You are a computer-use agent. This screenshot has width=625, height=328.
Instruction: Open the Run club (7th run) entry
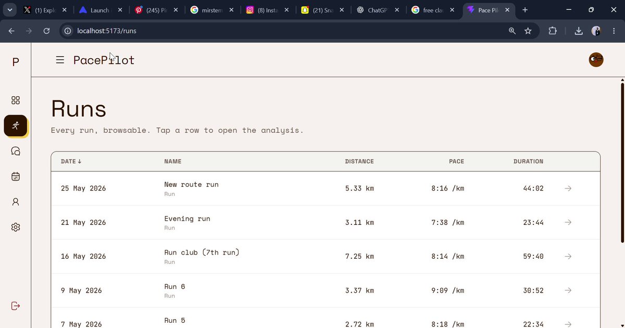(x=326, y=257)
